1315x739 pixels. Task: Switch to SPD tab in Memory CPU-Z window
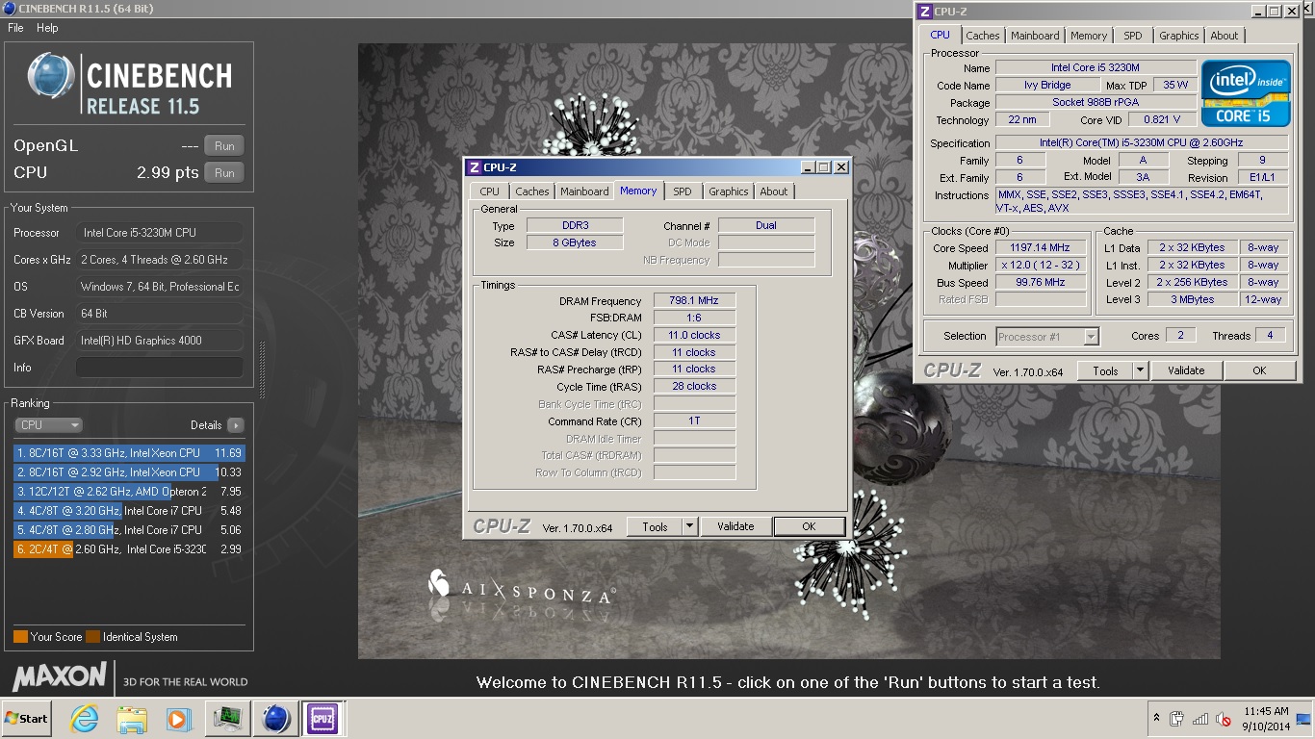pyautogui.click(x=683, y=191)
